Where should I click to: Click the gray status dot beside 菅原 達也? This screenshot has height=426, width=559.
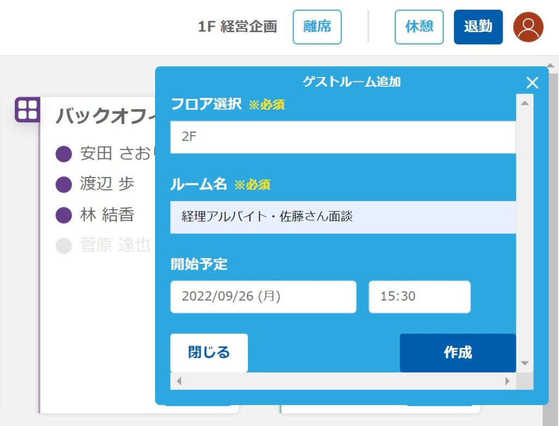[64, 246]
